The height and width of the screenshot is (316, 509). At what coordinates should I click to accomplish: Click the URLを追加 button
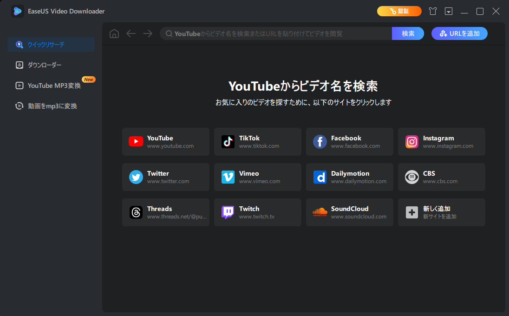459,33
